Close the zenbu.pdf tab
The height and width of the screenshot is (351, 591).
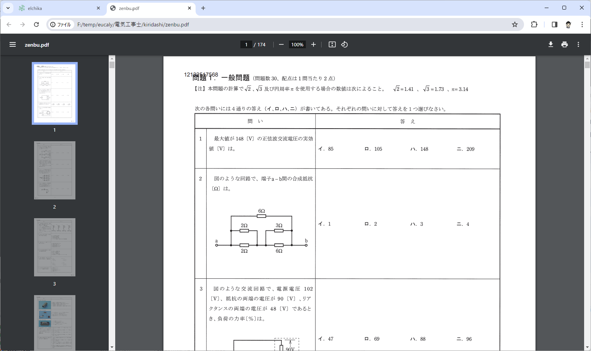point(189,8)
